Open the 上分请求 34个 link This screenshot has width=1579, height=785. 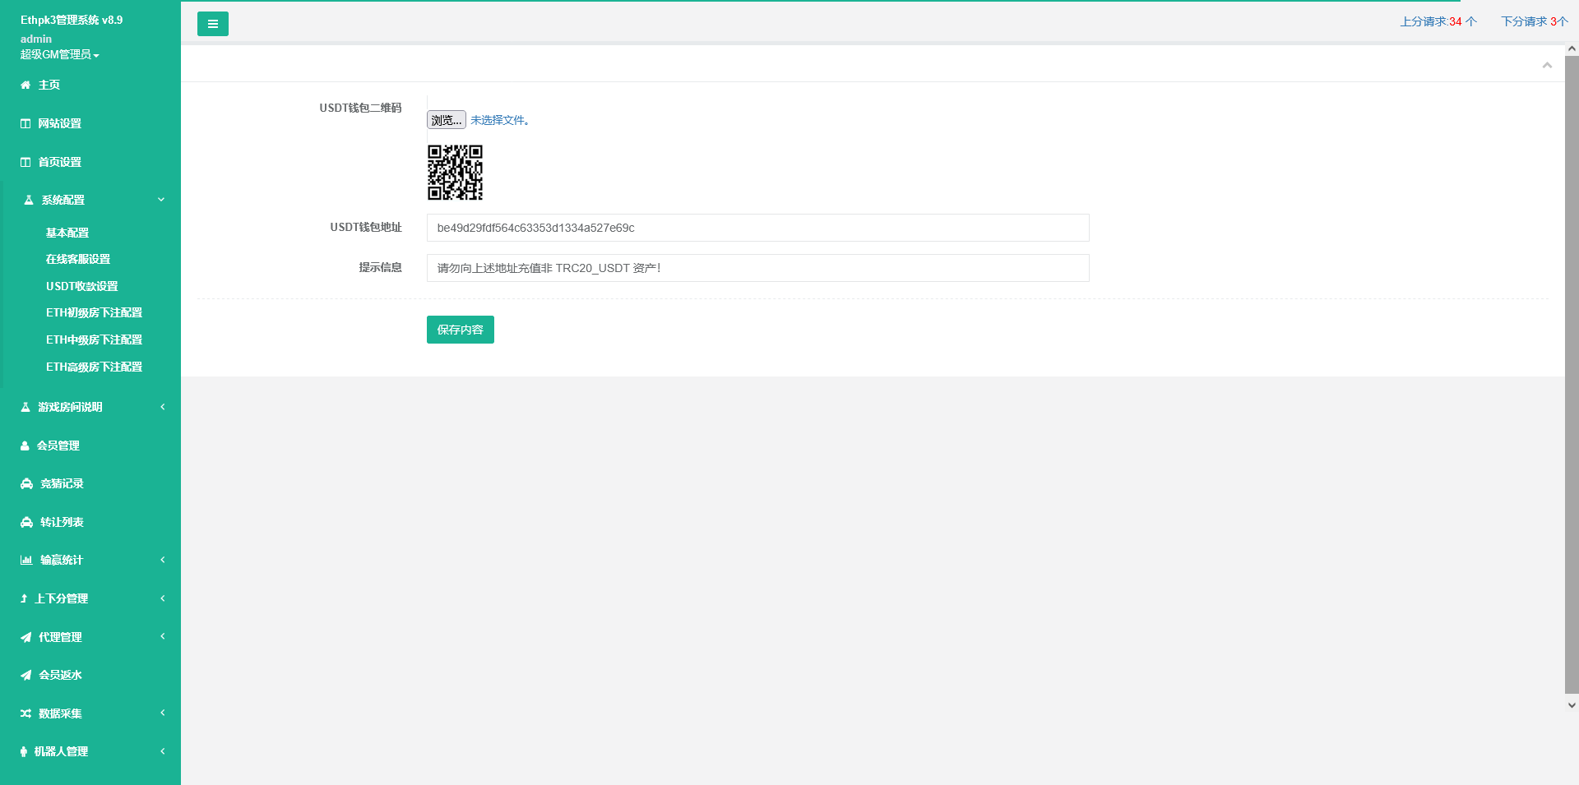1438,21
